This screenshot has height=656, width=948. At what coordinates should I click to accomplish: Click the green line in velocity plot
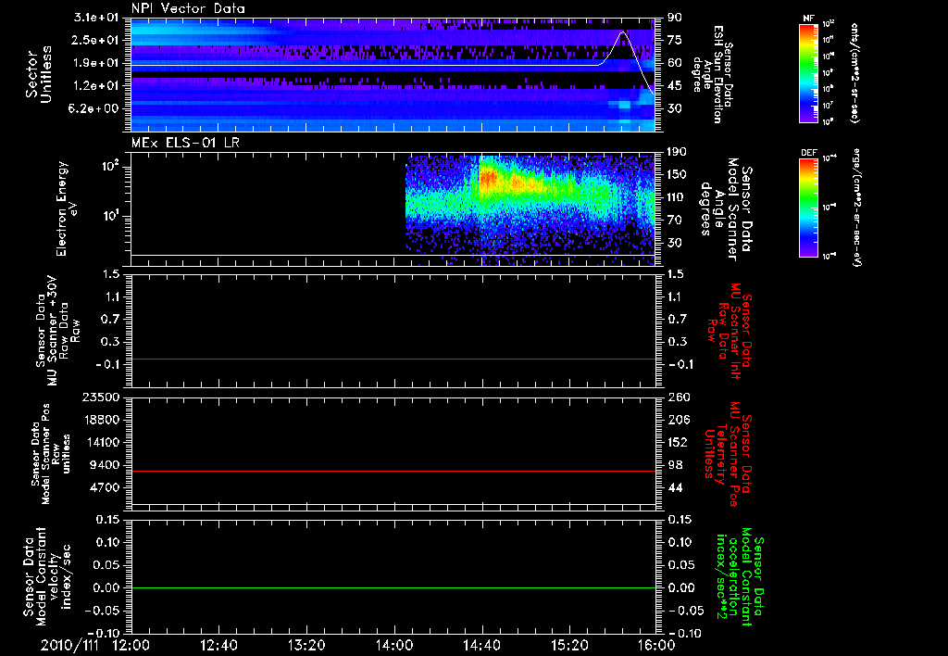393,587
